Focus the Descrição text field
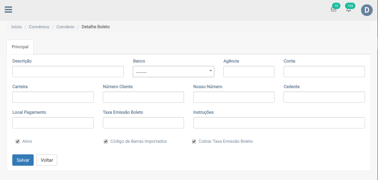Viewport: 378px width, 180px height. coord(68,72)
